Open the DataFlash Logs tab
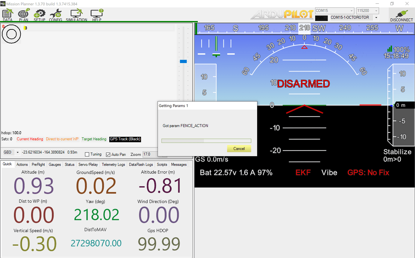Screen dimensions: 415x258 [x=141, y=164]
